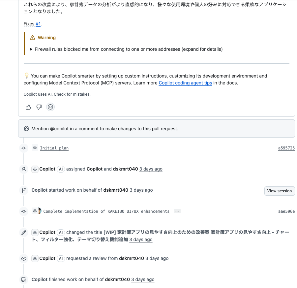Expand commit message with ellipsis button
The image size is (297, 288).
pos(177,211)
